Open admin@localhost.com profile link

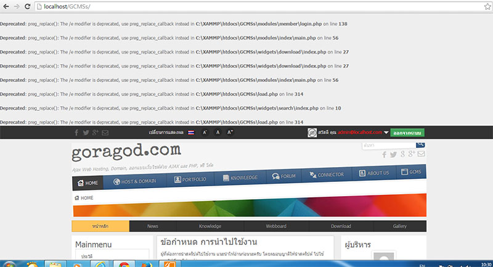360,133
